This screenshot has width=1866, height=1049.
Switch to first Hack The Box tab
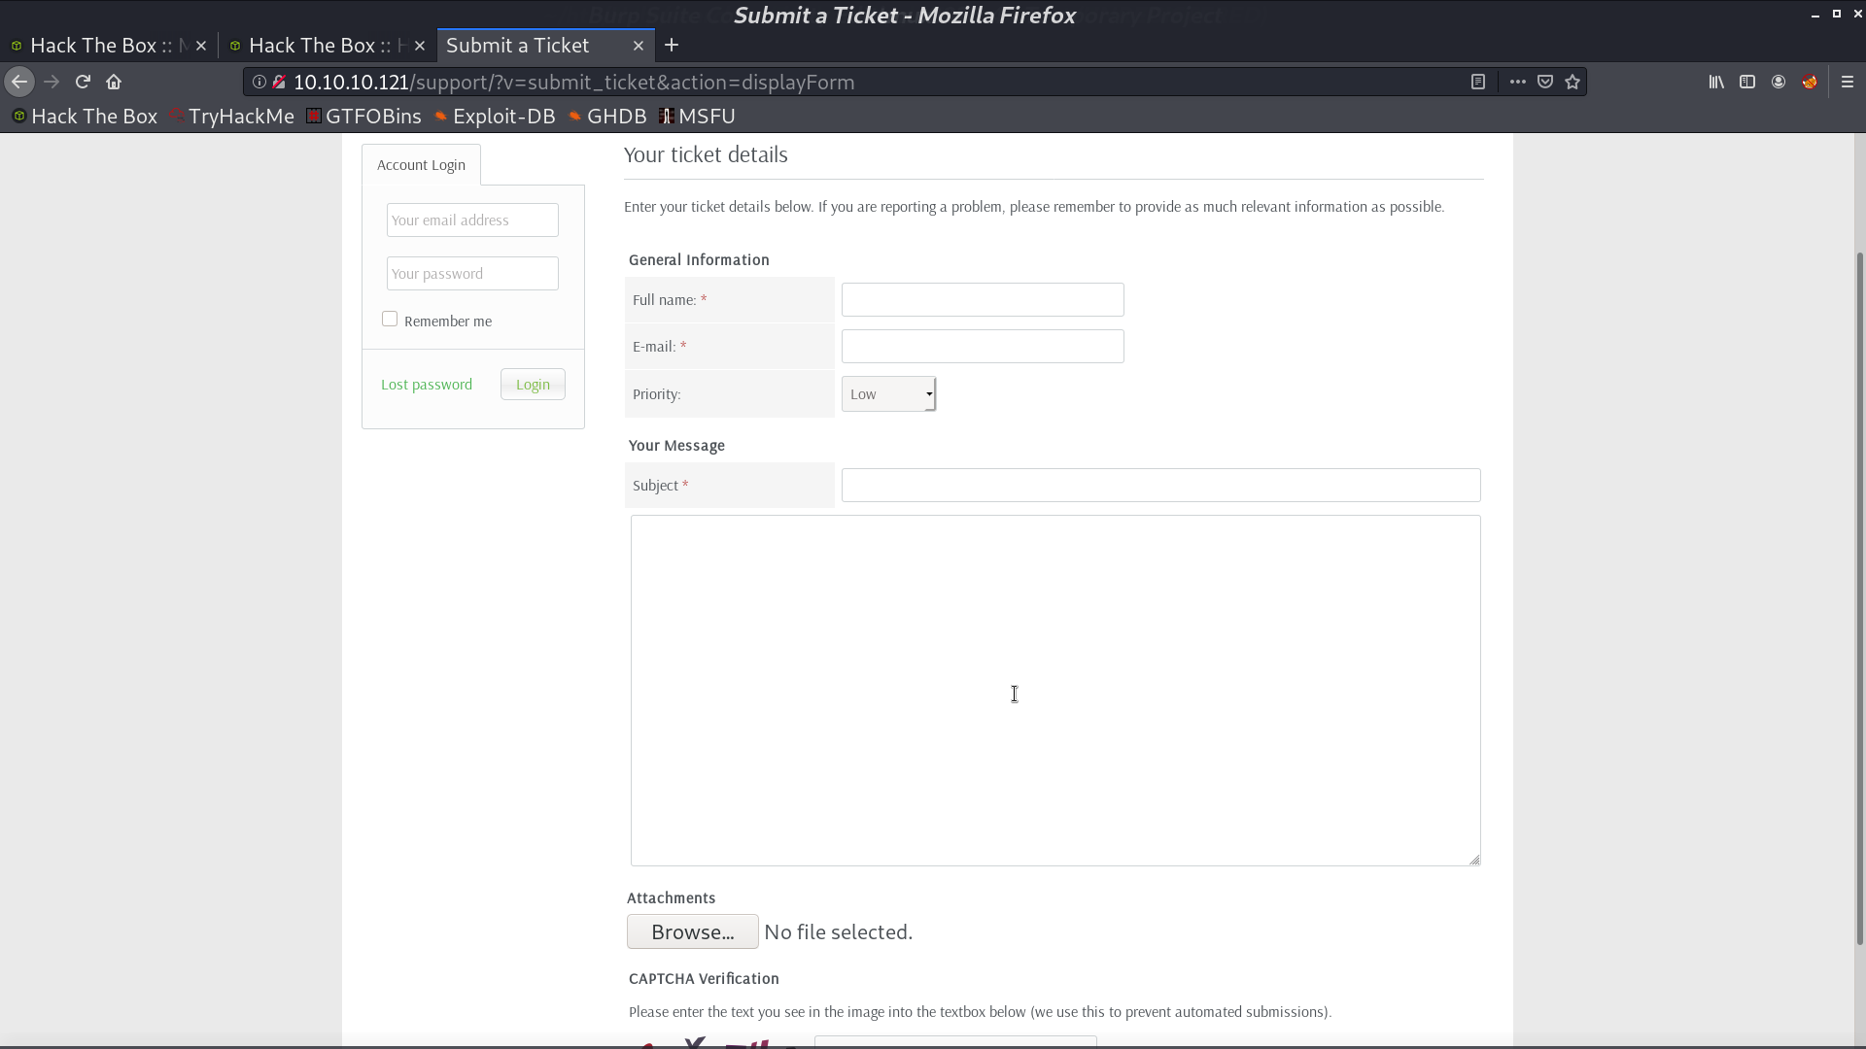coord(99,46)
